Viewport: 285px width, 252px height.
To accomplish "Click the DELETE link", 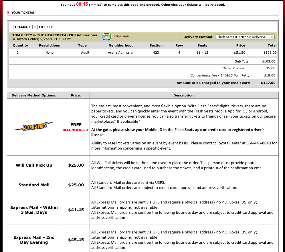I will (46, 27).
